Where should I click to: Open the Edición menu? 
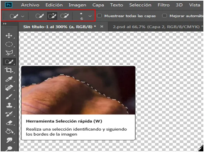pyautogui.click(x=54, y=5)
